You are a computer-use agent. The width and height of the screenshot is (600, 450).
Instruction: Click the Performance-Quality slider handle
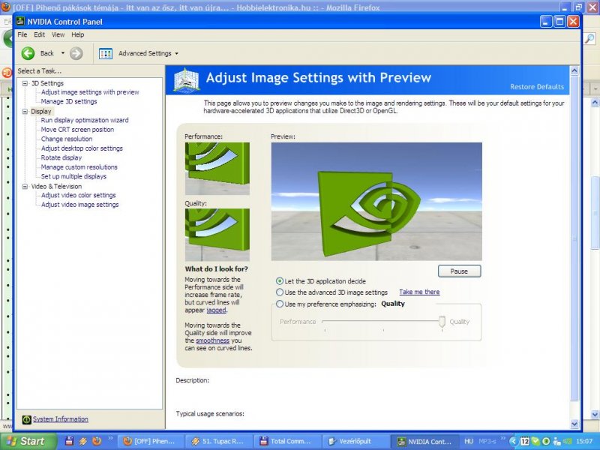(442, 322)
